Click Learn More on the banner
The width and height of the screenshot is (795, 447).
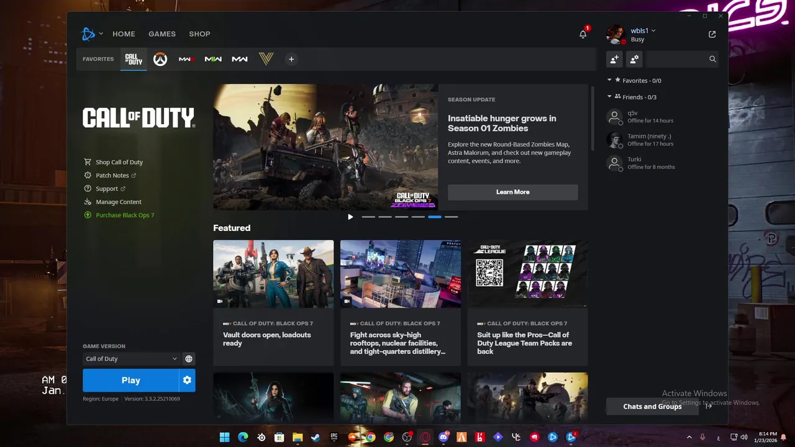(513, 192)
